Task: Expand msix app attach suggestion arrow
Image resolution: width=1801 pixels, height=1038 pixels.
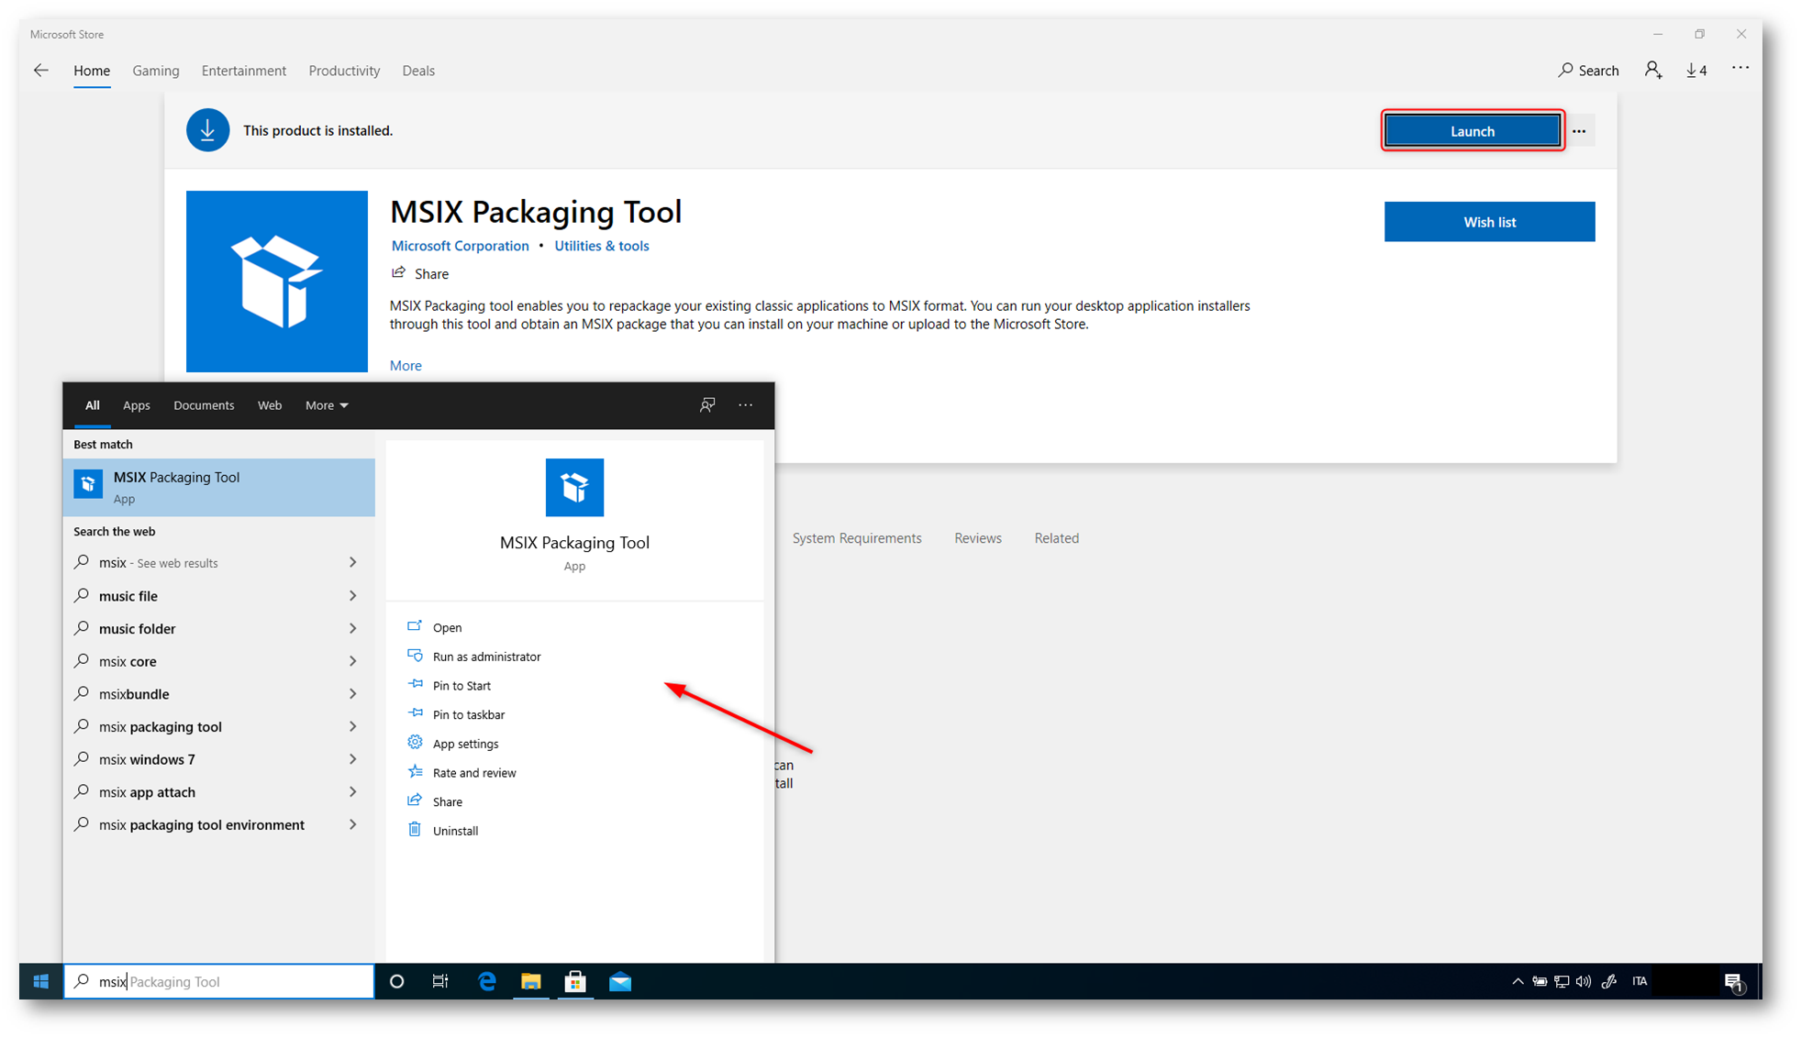Action: 352,791
